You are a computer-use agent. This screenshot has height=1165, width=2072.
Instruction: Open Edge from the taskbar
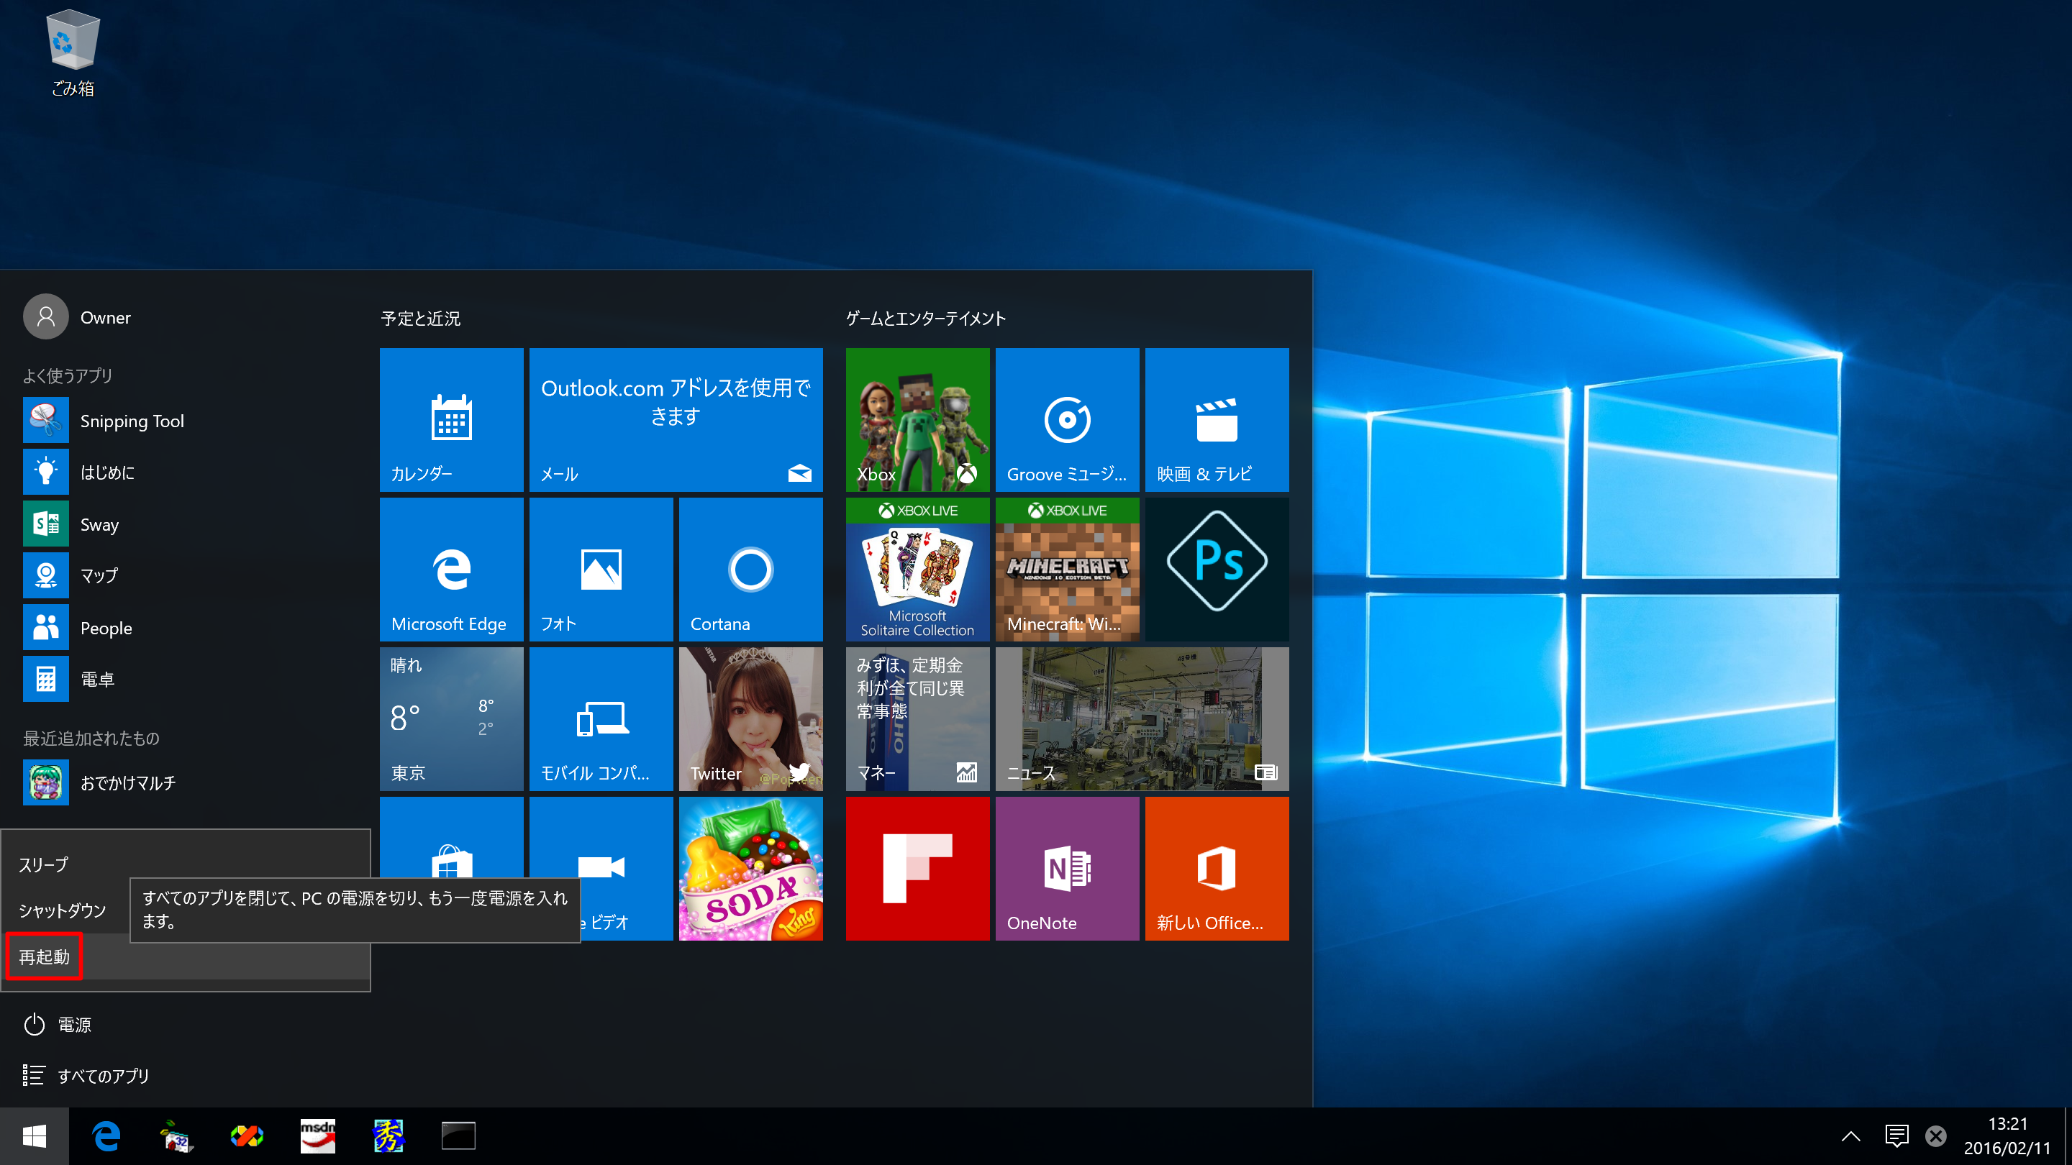[106, 1136]
